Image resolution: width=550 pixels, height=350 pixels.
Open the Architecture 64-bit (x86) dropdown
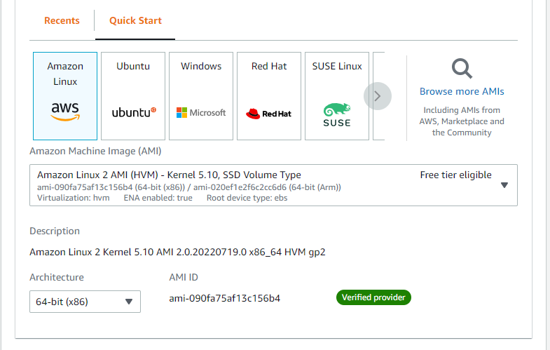coord(85,302)
